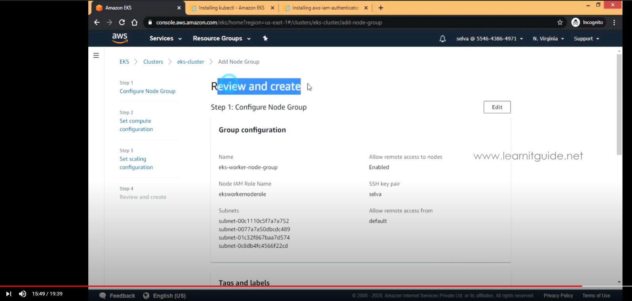Screen dimensions: 632x301
Task: Click subnet-00c1110c5f7a7a752 entry
Action: (x=254, y=221)
